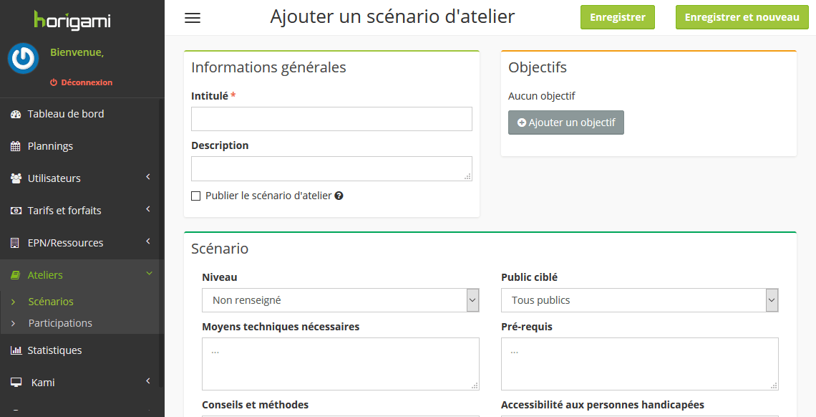Click the help icon next to publish checkbox
The width and height of the screenshot is (816, 417).
[x=339, y=196]
